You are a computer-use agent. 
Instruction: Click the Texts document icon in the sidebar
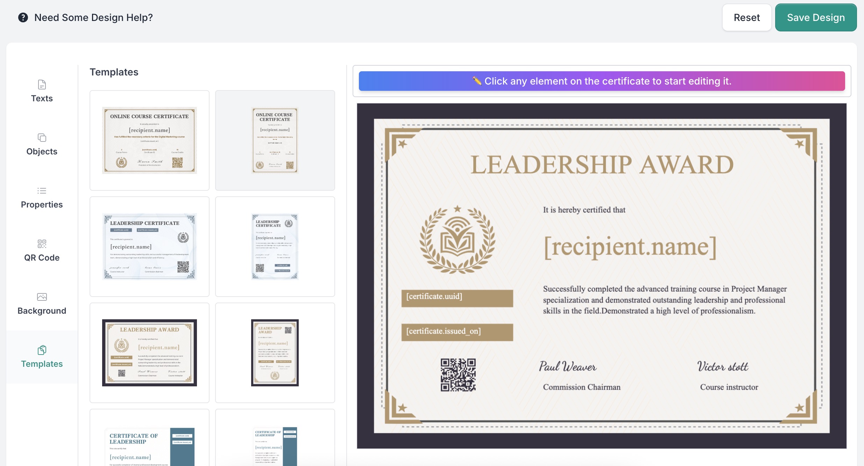(x=42, y=85)
